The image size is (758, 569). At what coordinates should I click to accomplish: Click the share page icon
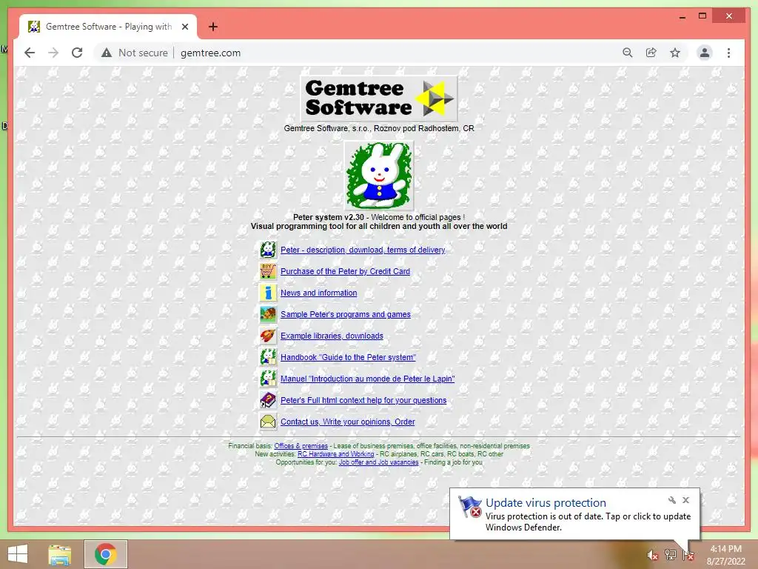[651, 53]
